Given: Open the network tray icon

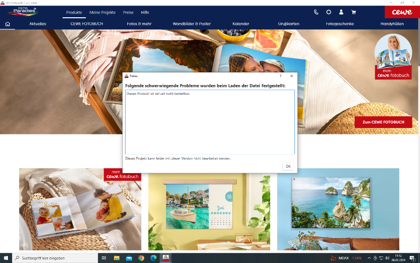Looking at the screenshot, I should coord(381,258).
